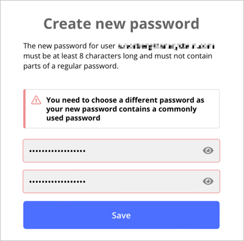Click the blue Save button
The width and height of the screenshot is (244, 241).
tap(121, 215)
